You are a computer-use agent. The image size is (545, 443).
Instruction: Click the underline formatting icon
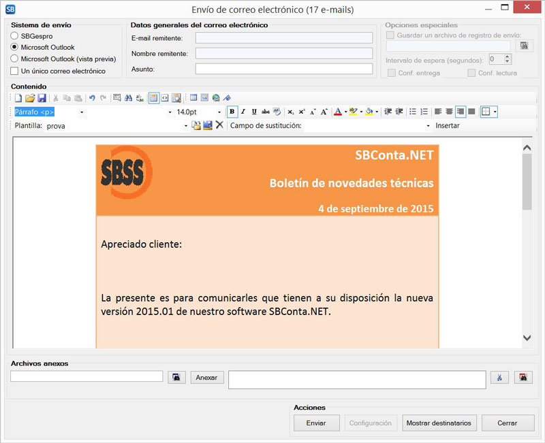coord(254,112)
